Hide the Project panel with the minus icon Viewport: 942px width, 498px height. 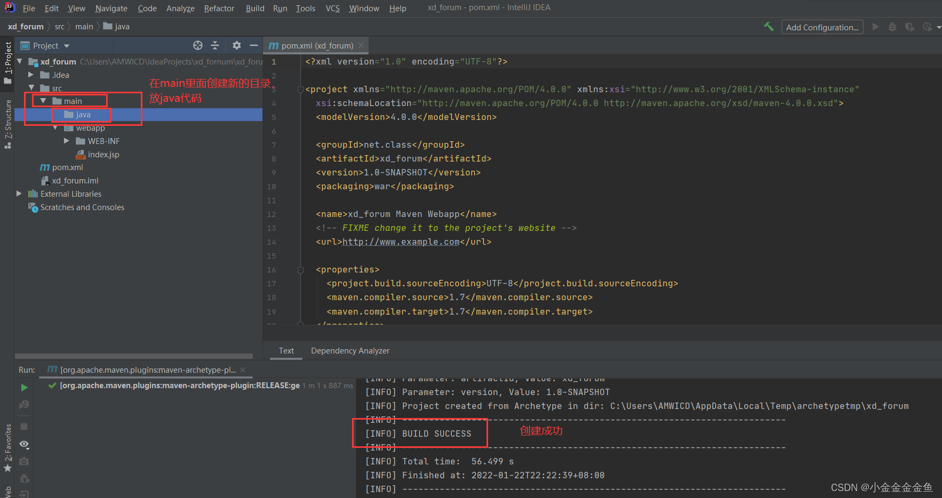click(x=254, y=45)
